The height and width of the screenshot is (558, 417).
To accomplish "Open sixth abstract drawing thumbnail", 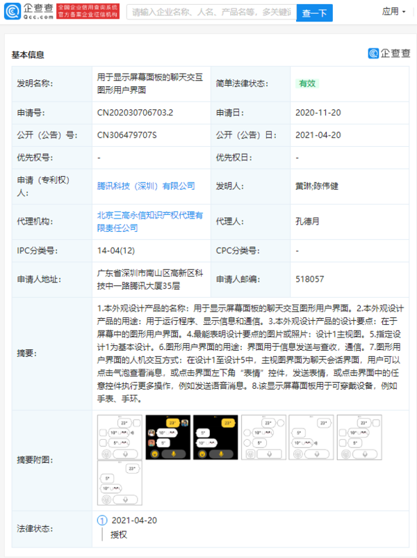I will pos(359,437).
